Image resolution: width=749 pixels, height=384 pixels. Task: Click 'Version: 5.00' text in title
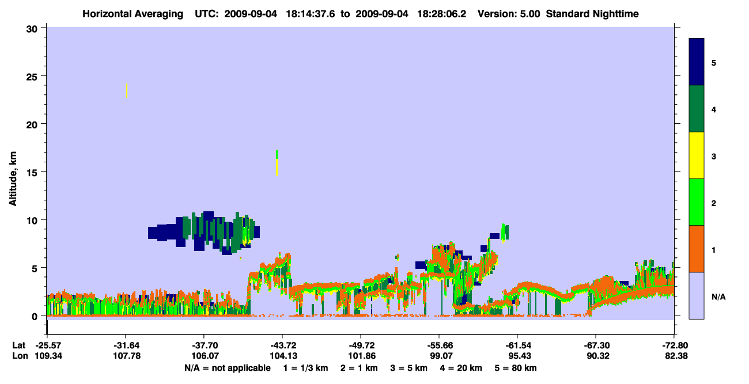tap(509, 14)
